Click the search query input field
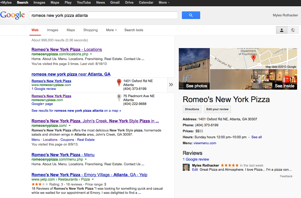 pos(103,15)
